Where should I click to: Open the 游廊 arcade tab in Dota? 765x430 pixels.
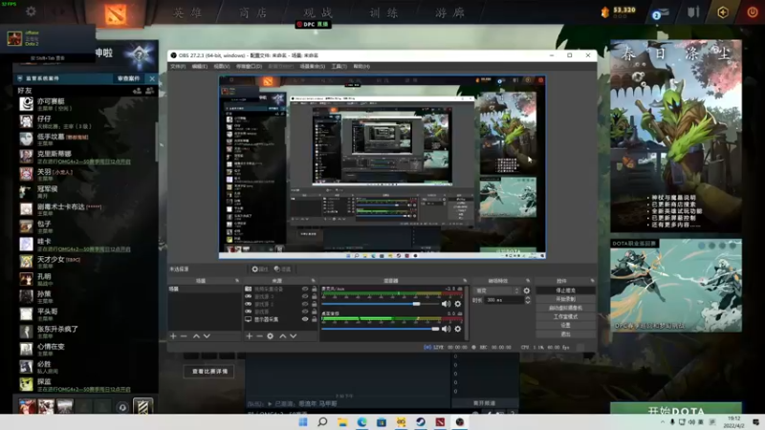[449, 12]
